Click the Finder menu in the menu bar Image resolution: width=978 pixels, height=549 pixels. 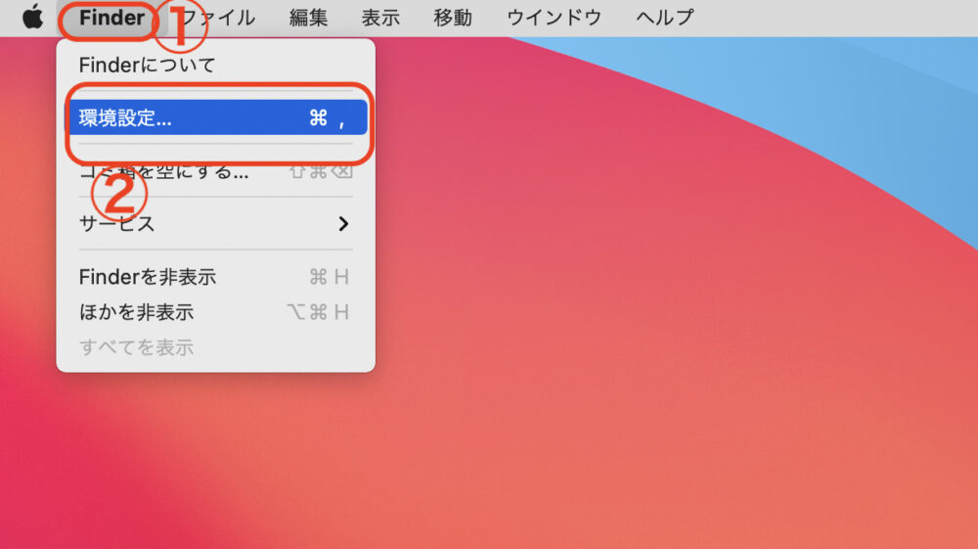click(x=111, y=18)
